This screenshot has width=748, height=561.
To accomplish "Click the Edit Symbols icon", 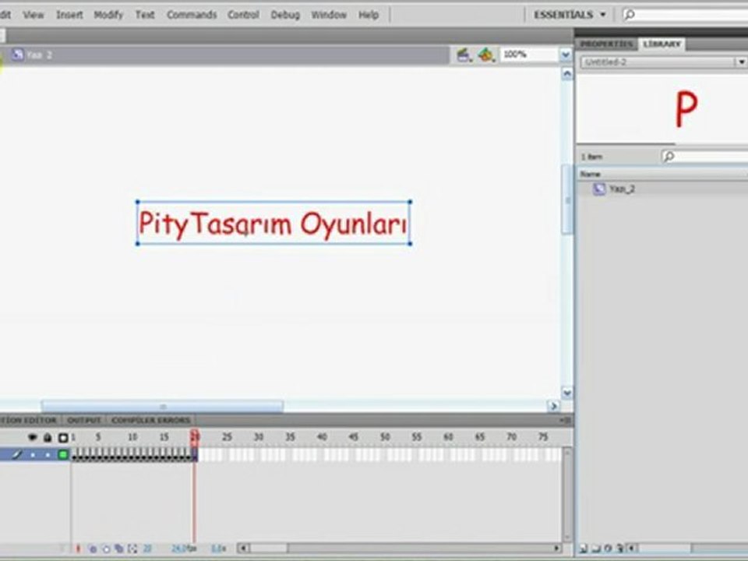I will 486,55.
